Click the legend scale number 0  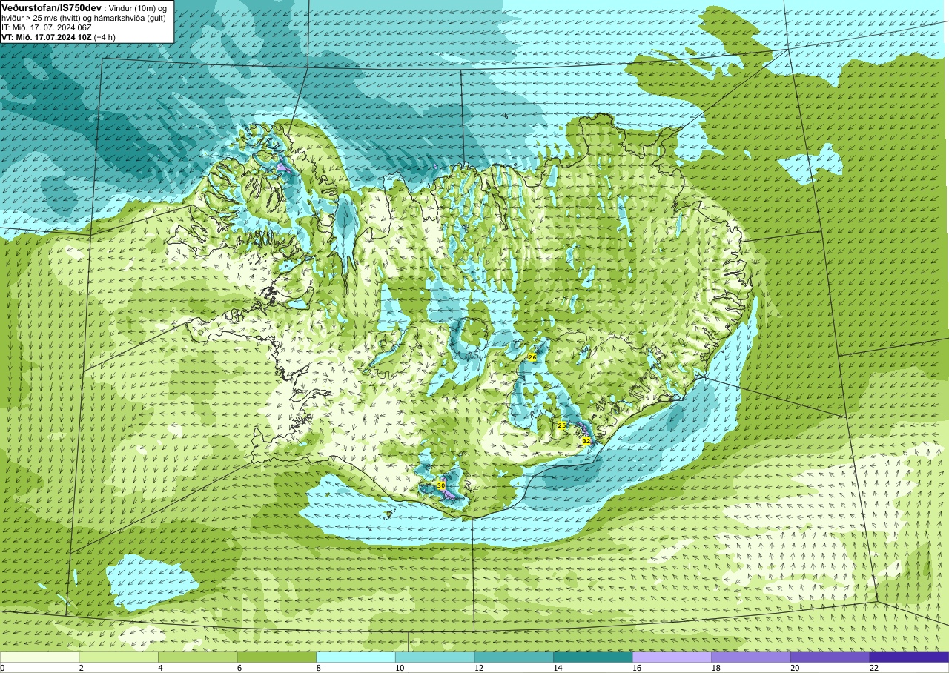click(2, 668)
